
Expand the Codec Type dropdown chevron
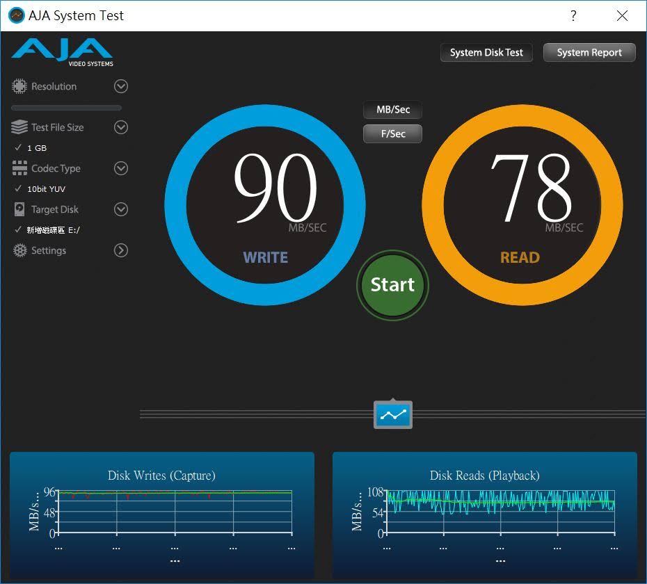point(121,168)
